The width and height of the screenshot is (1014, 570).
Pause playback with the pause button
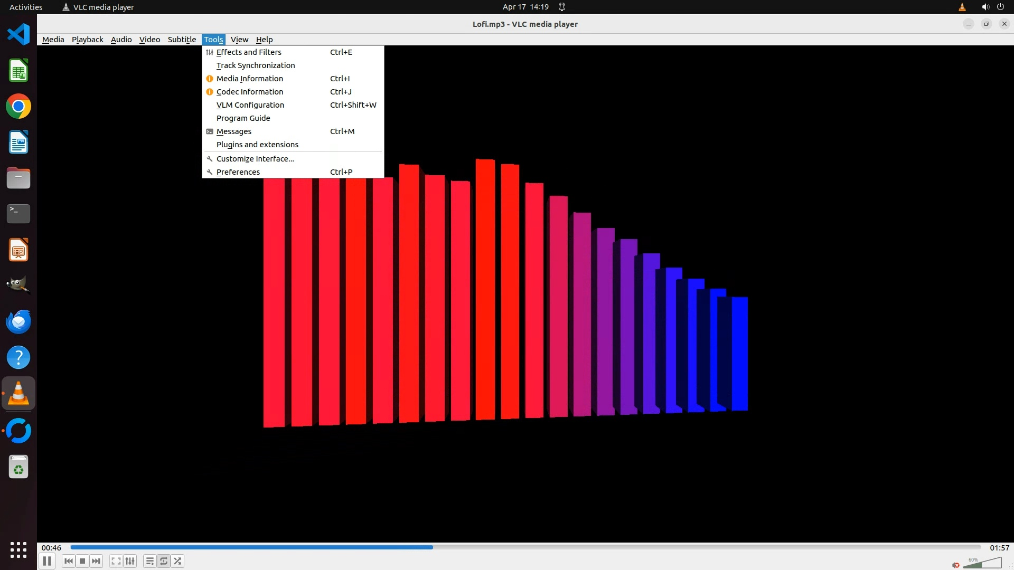pos(47,561)
